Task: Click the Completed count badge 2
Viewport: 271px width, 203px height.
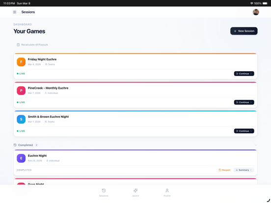Action: tap(36, 145)
